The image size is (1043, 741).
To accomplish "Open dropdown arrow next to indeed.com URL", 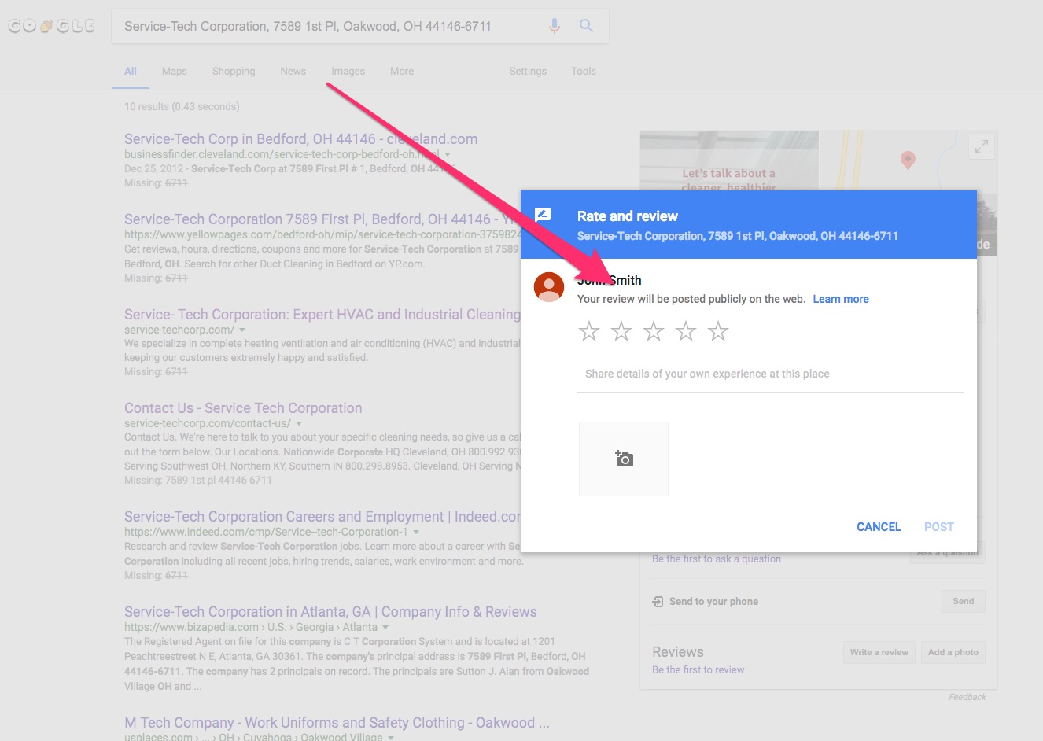I will (416, 532).
